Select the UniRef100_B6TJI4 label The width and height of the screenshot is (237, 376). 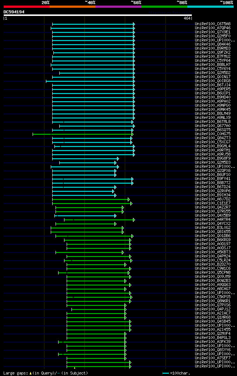(x=213, y=85)
